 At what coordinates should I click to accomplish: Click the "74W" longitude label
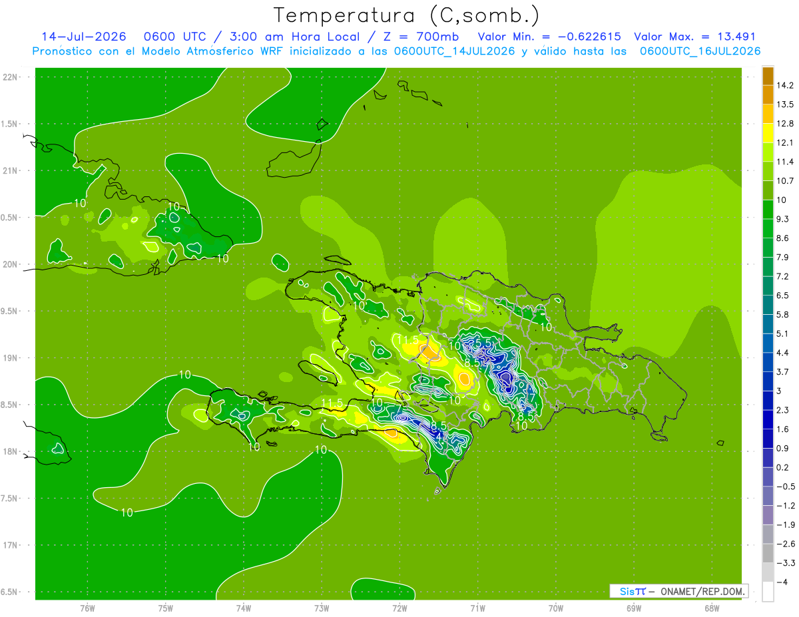point(243,608)
